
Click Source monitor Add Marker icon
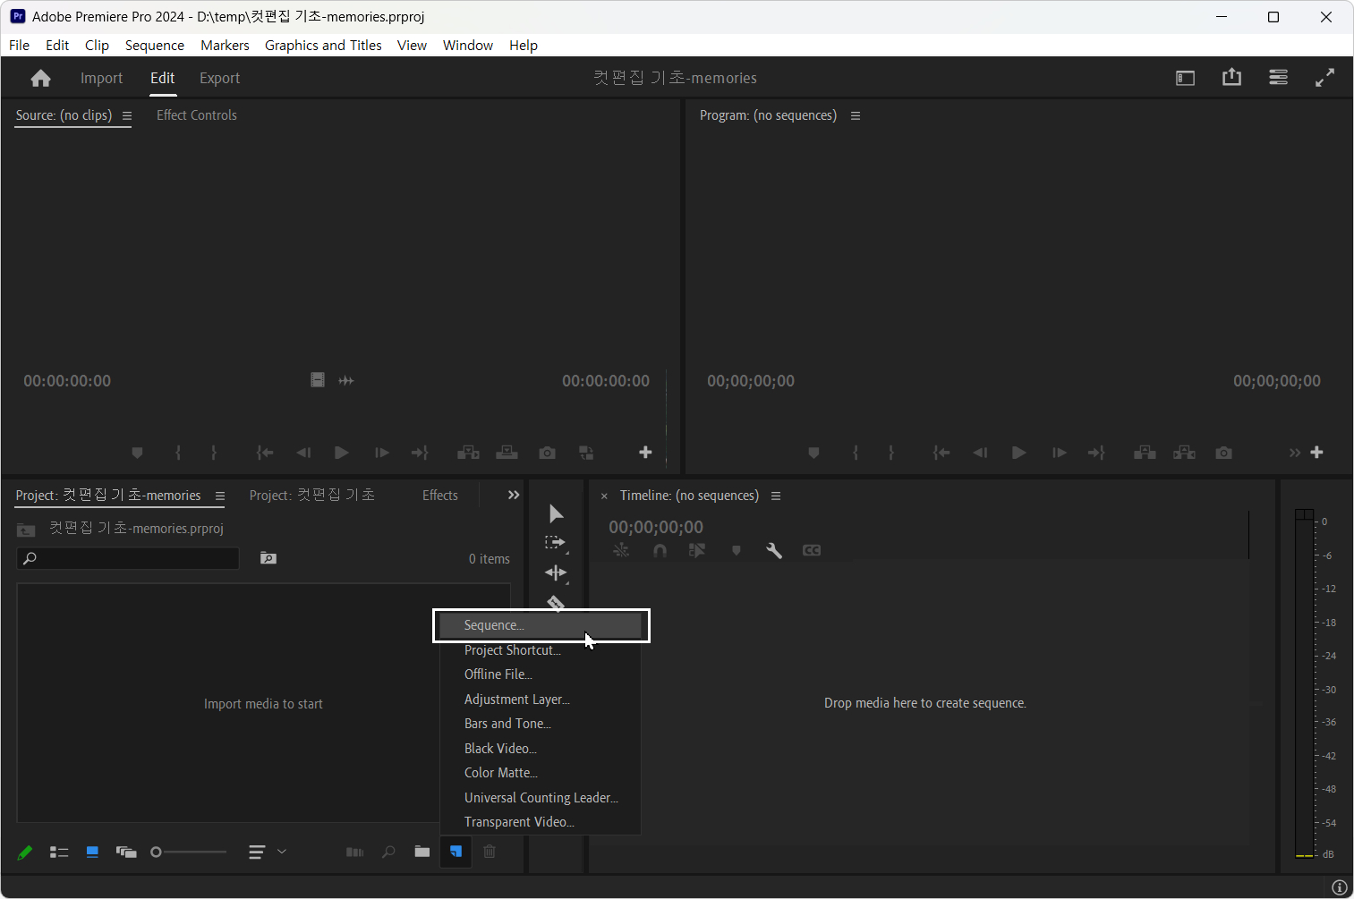pyautogui.click(x=137, y=453)
